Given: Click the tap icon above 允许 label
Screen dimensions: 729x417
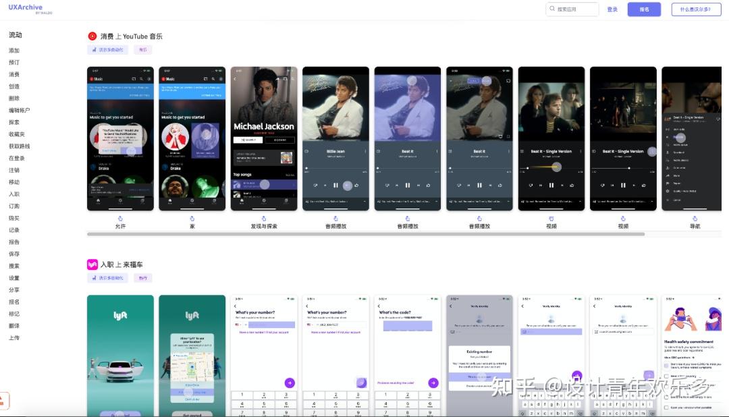Looking at the screenshot, I should pos(120,219).
